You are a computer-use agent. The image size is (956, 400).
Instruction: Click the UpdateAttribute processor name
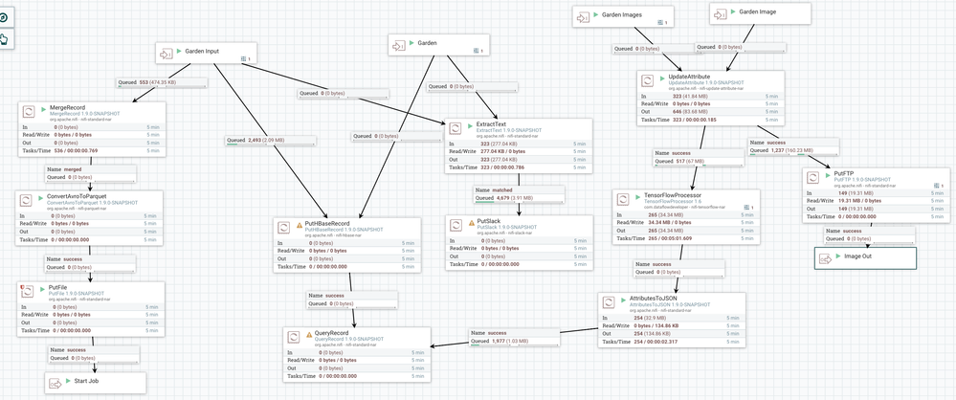(x=689, y=77)
